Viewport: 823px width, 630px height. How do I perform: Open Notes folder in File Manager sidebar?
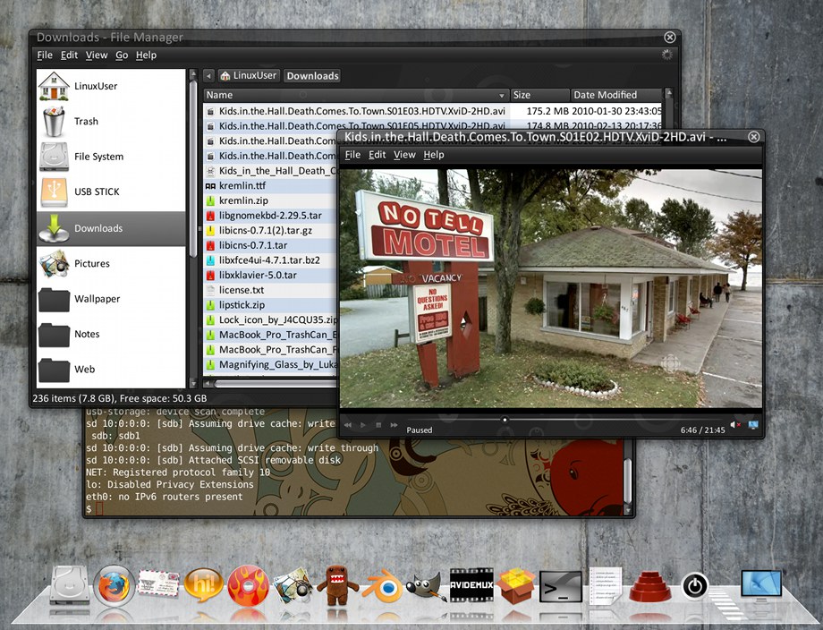pos(111,334)
